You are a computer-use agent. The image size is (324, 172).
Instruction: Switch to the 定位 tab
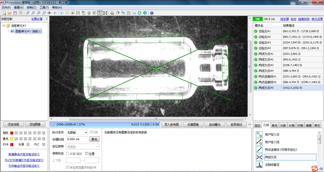tap(257, 125)
